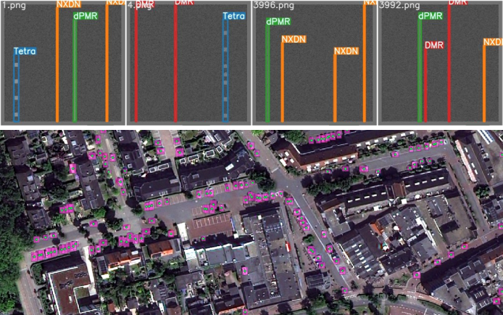Select the 3992.png filename caption
Viewport: 503px width, 315px height.
(x=397, y=5)
